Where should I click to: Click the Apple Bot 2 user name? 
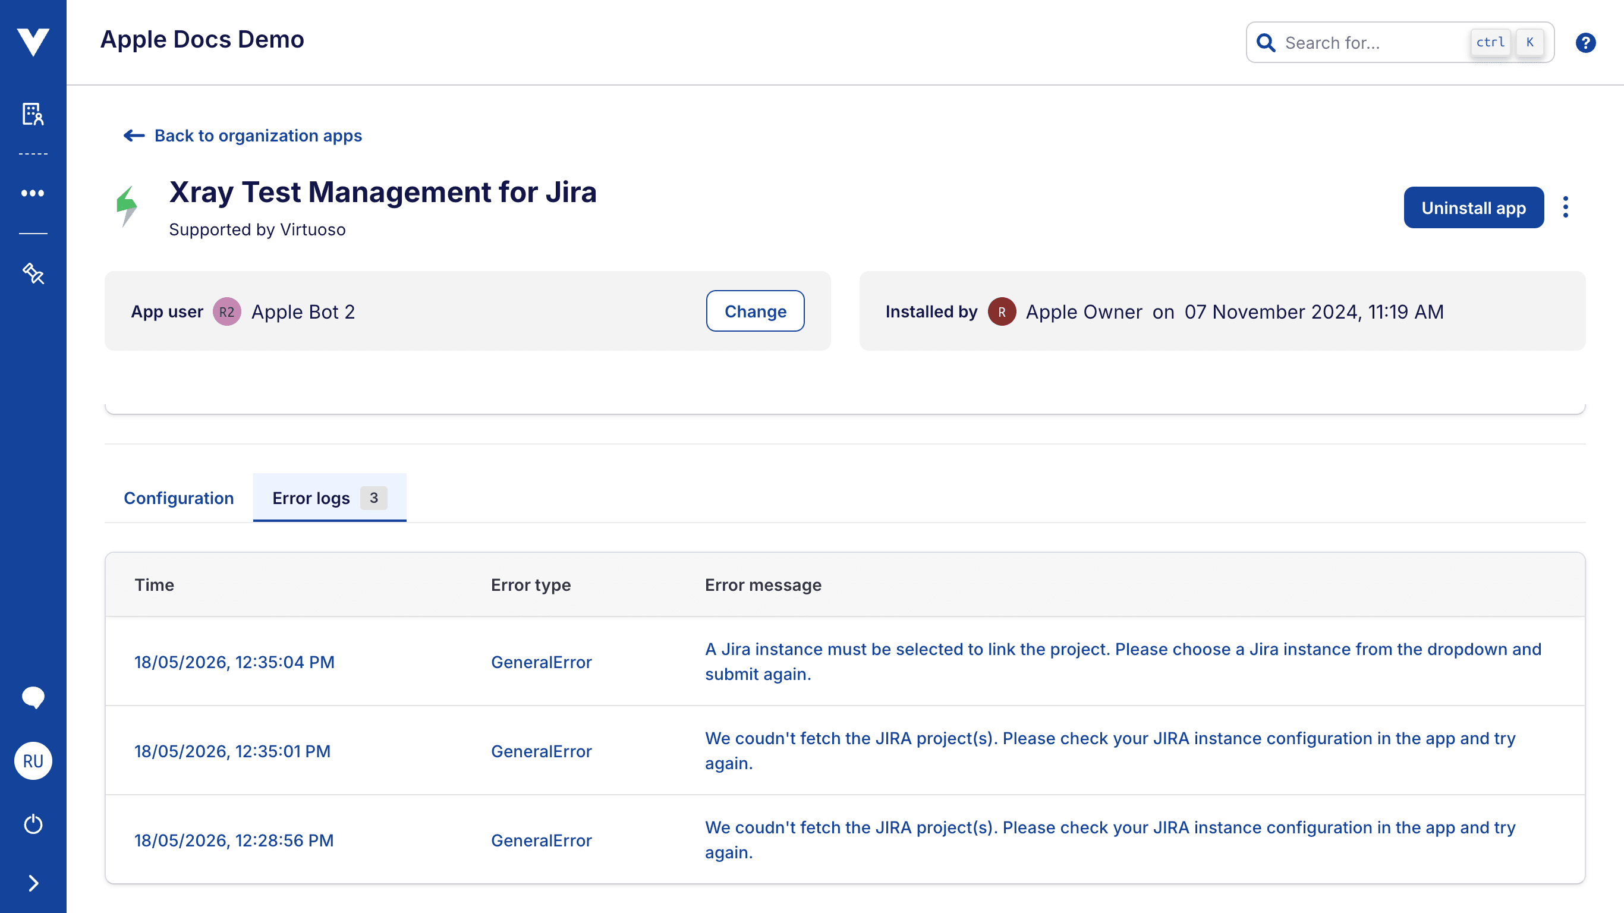tap(303, 311)
